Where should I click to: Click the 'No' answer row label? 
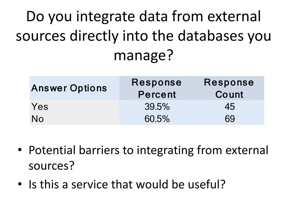38,119
